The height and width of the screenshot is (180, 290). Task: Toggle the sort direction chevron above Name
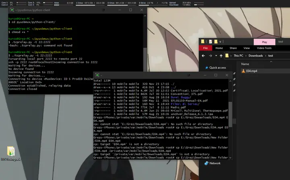[x=271, y=61]
